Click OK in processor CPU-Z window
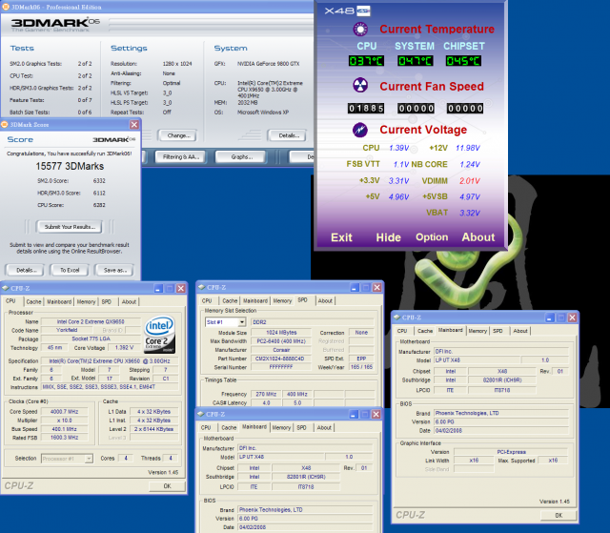610x533 pixels. (167, 486)
